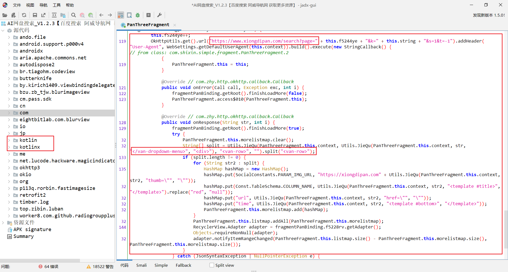Click the Add files toolbar icon
The width and height of the screenshot is (508, 272).
click(x=14, y=15)
